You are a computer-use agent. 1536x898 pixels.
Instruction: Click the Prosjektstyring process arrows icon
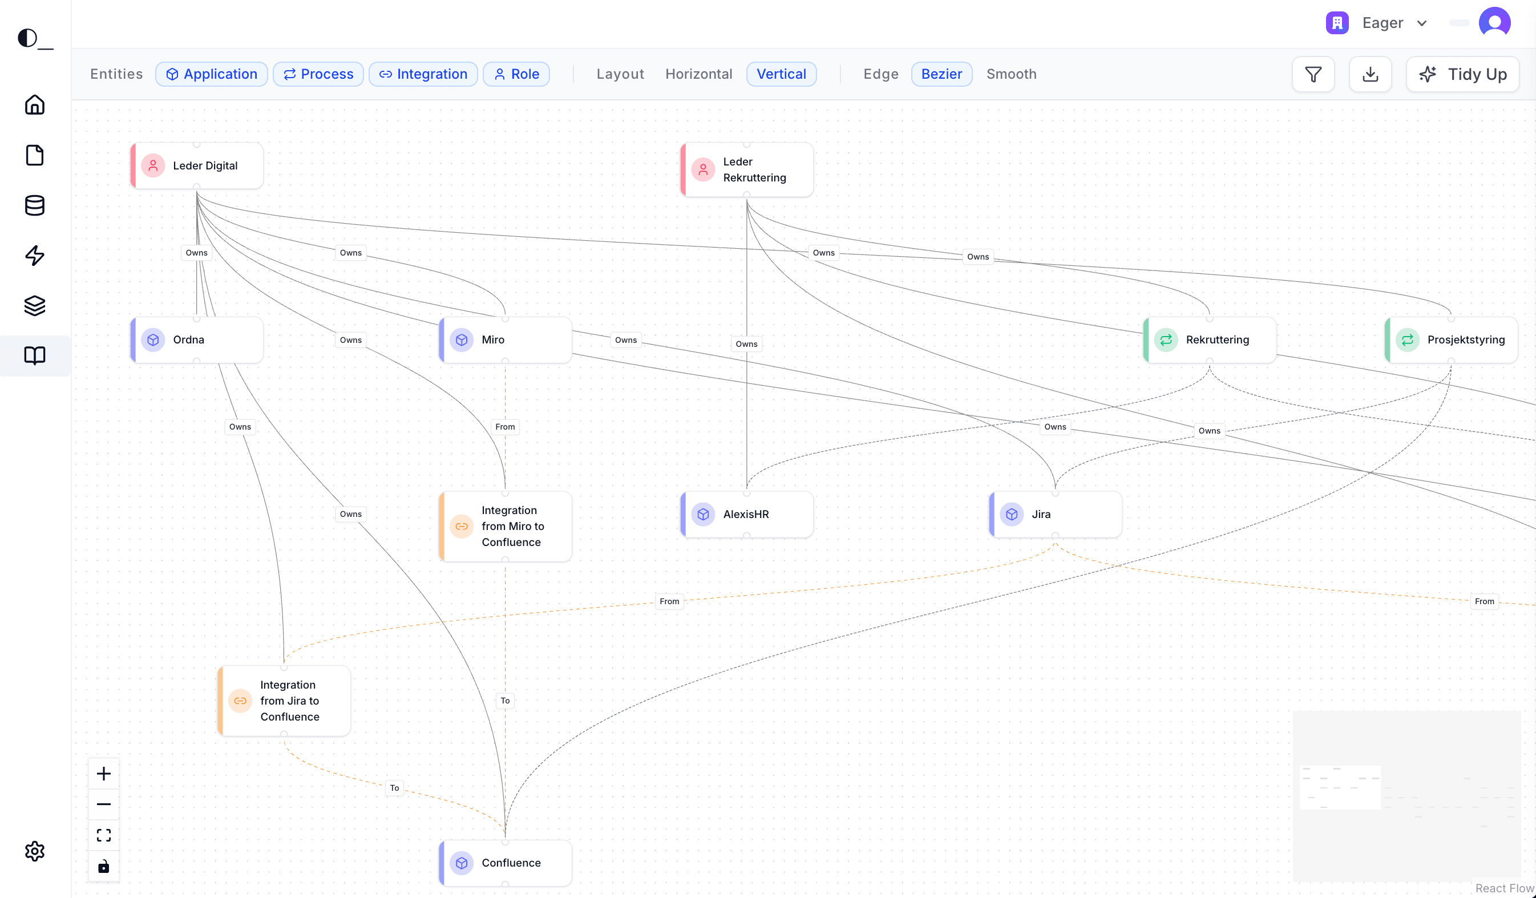pos(1408,339)
